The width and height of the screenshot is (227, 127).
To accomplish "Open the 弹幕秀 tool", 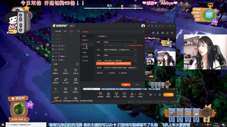I will (66, 90).
